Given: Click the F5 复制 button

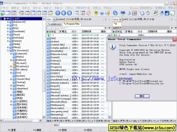Looking at the screenshot, I should tap(63, 130).
